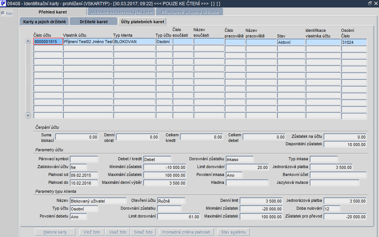This screenshot has width=379, height=237.
Task: Click the Debet / kredit field showing Debet
Action: pos(157,159)
